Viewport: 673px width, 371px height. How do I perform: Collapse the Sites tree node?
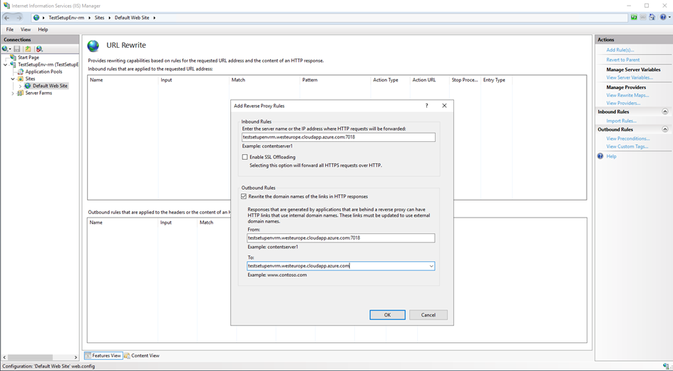click(13, 78)
